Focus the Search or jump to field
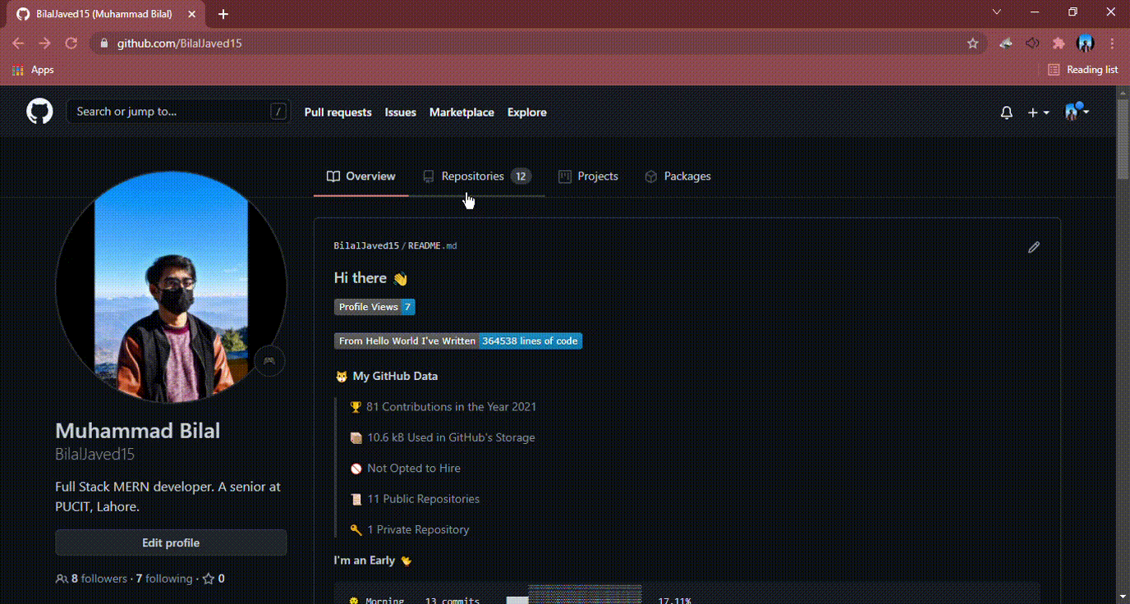1130x604 pixels. tap(168, 112)
